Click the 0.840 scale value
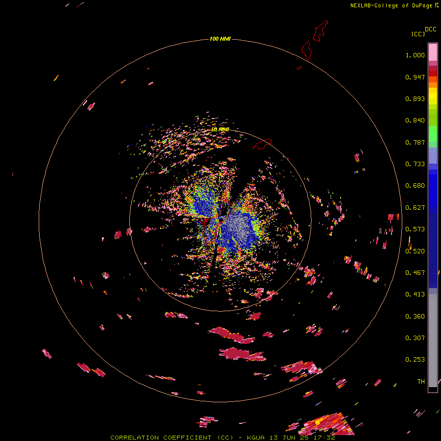 (415, 121)
